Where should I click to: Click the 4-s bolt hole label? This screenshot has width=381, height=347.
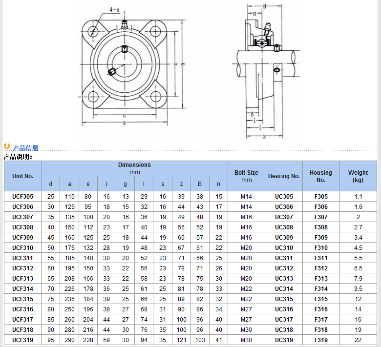114,10
